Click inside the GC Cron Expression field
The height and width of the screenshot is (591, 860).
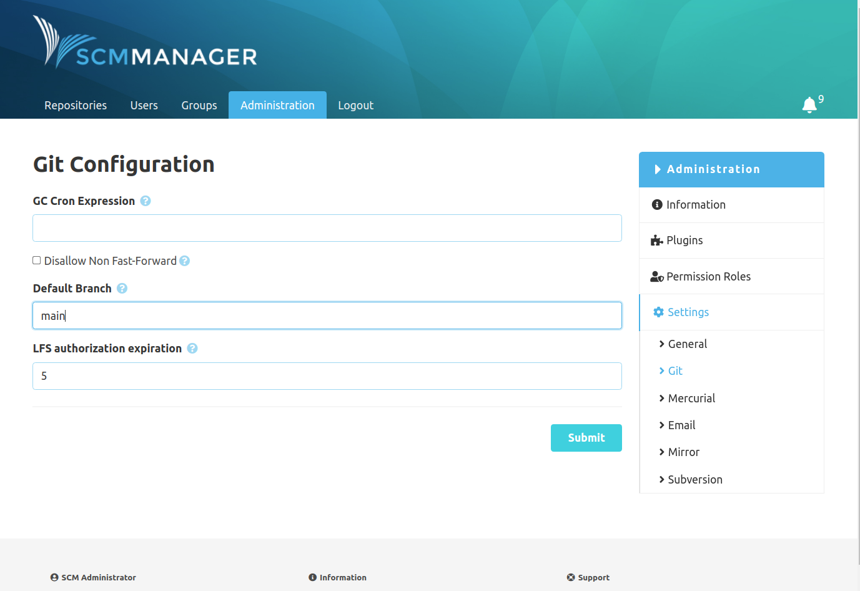(327, 228)
